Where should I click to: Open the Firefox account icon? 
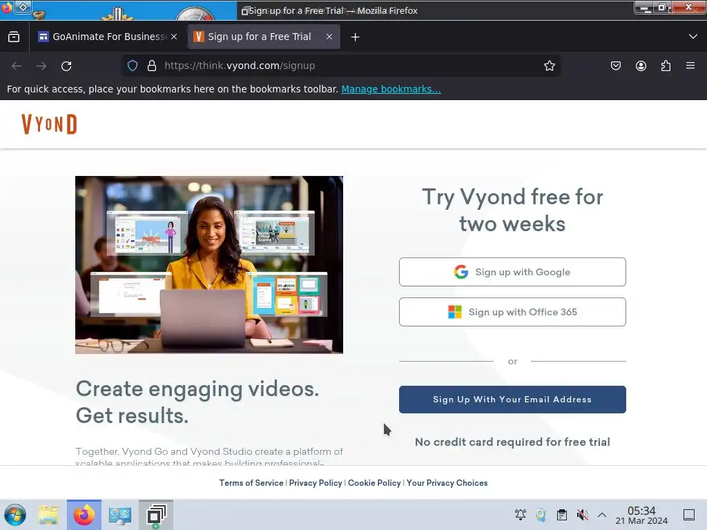[641, 66]
